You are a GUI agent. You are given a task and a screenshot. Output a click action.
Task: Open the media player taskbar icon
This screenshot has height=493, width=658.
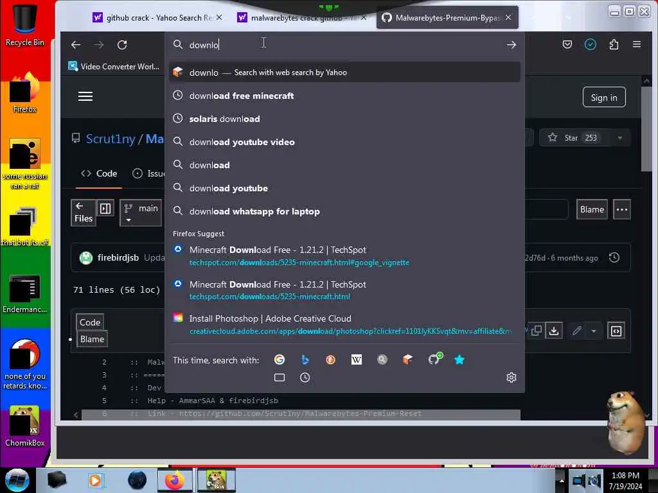(x=95, y=480)
